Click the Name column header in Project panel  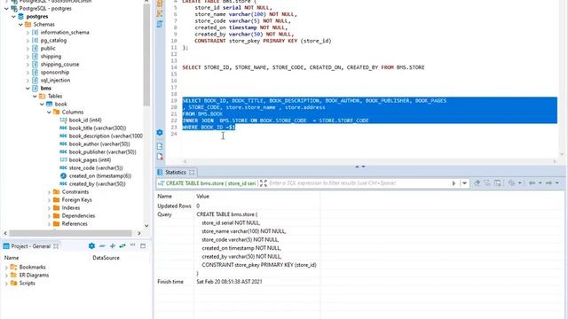[x=12, y=258]
